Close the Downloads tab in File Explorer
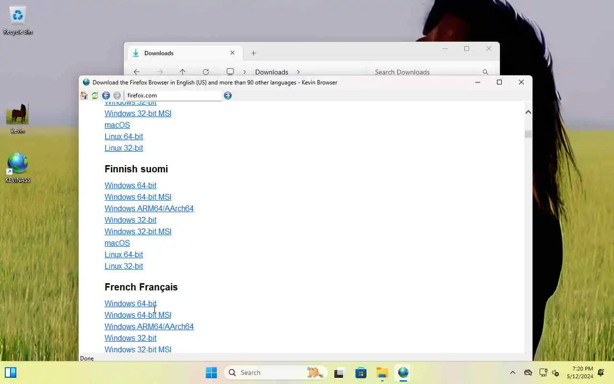The height and width of the screenshot is (384, 614). (x=233, y=53)
